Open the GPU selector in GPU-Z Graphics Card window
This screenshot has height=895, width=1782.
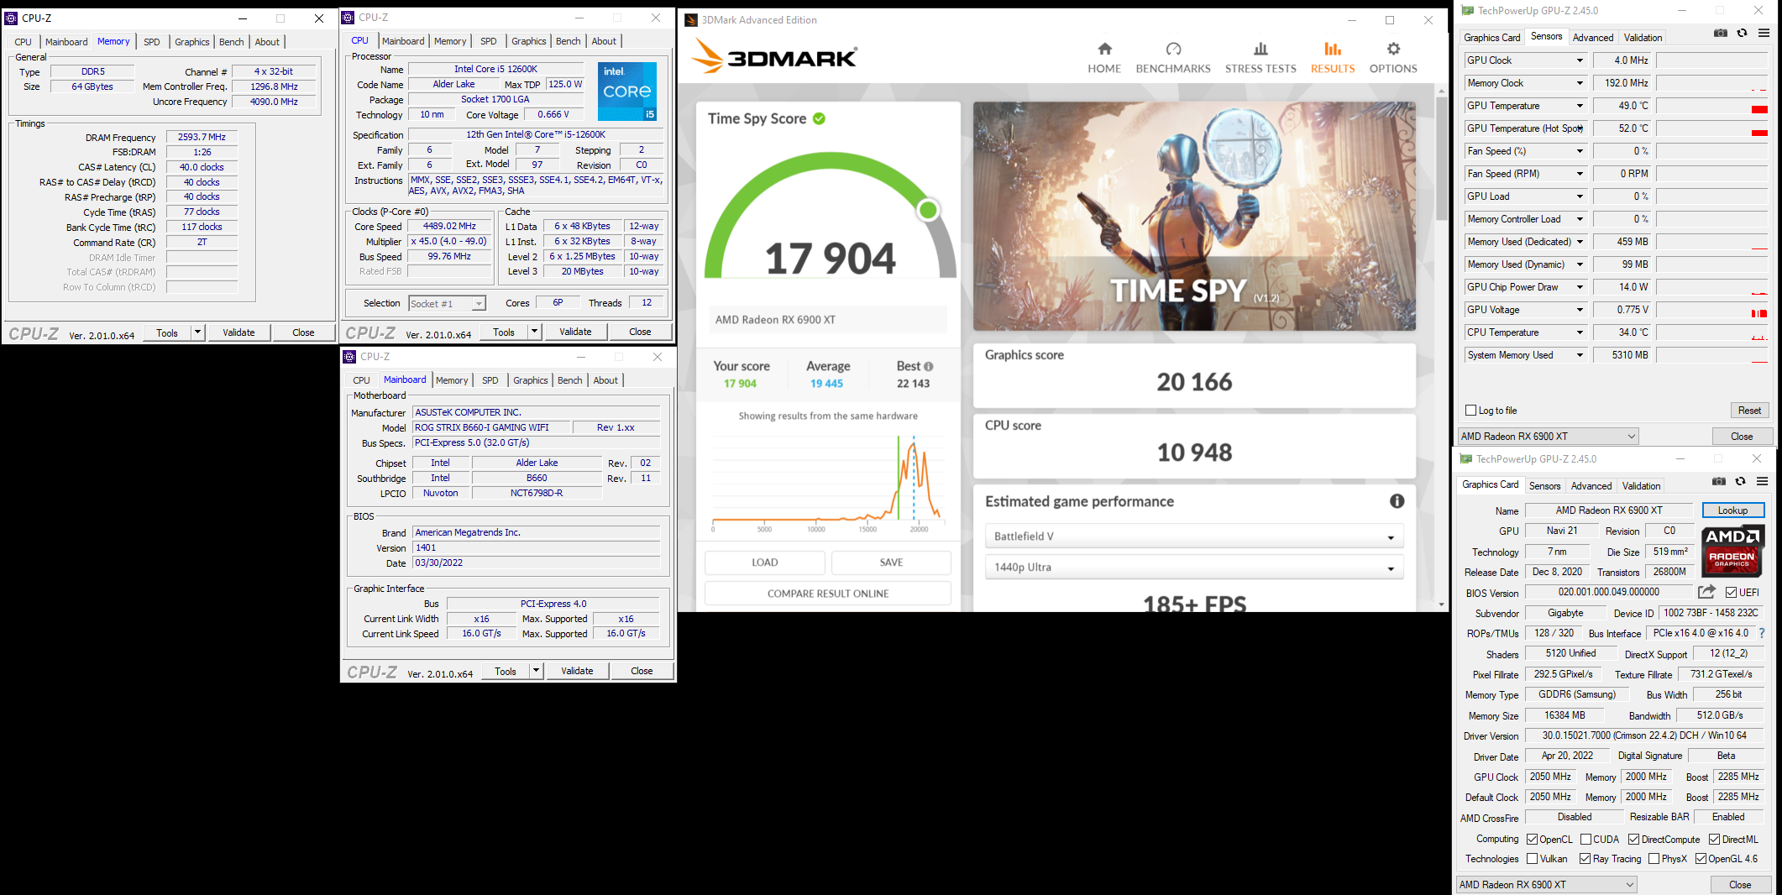click(1547, 885)
